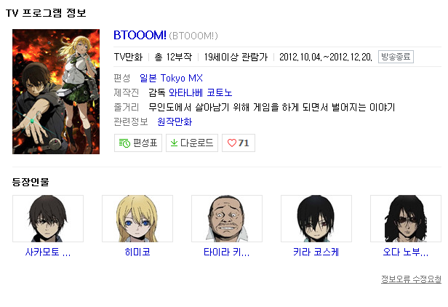Open the 키라 코스케 name link
Screen dimensions: 448x307
pyautogui.click(x=316, y=252)
